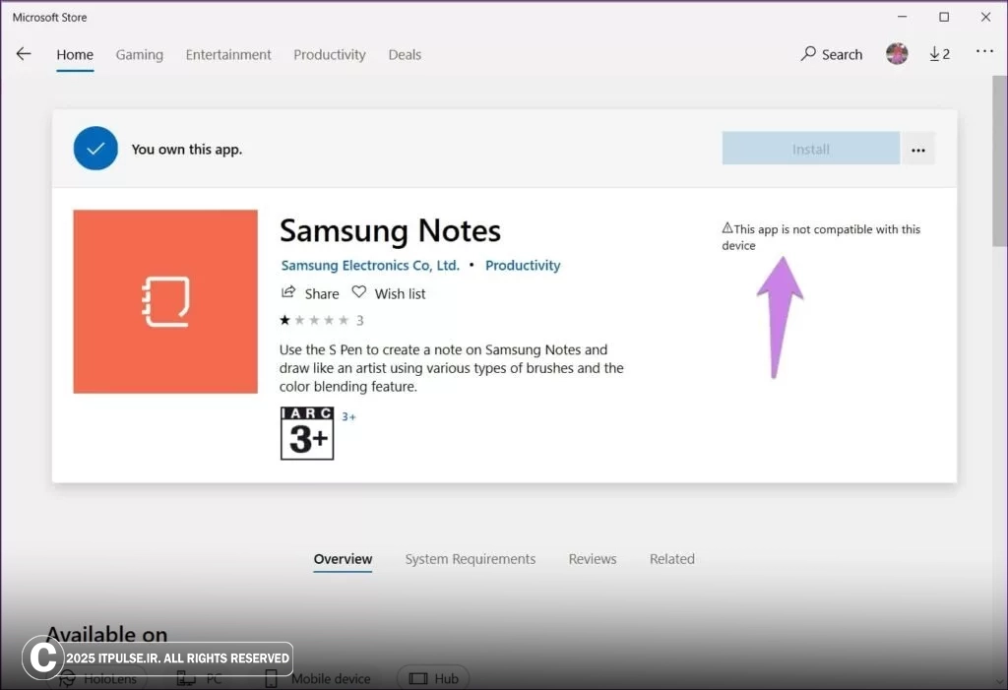Open the Deals tab
The image size is (1008, 690).
pyautogui.click(x=405, y=55)
